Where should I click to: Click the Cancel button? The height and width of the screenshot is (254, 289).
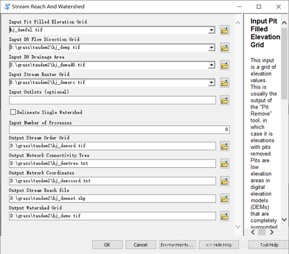coord(141,245)
